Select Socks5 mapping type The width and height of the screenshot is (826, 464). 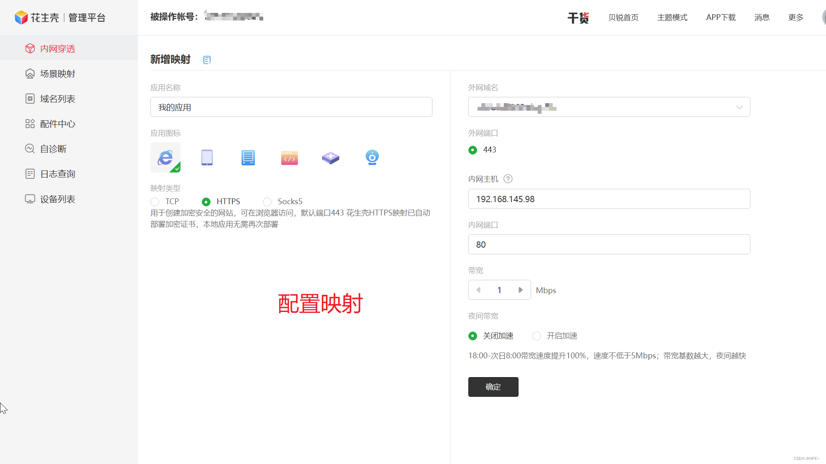(267, 202)
